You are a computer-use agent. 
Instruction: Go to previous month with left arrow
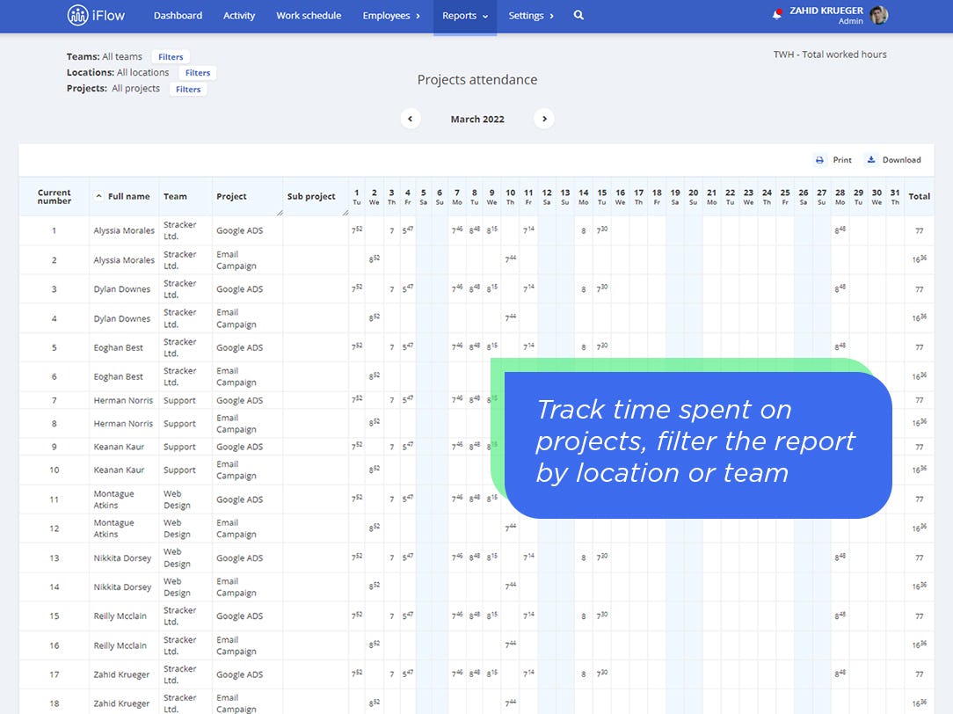pos(410,118)
